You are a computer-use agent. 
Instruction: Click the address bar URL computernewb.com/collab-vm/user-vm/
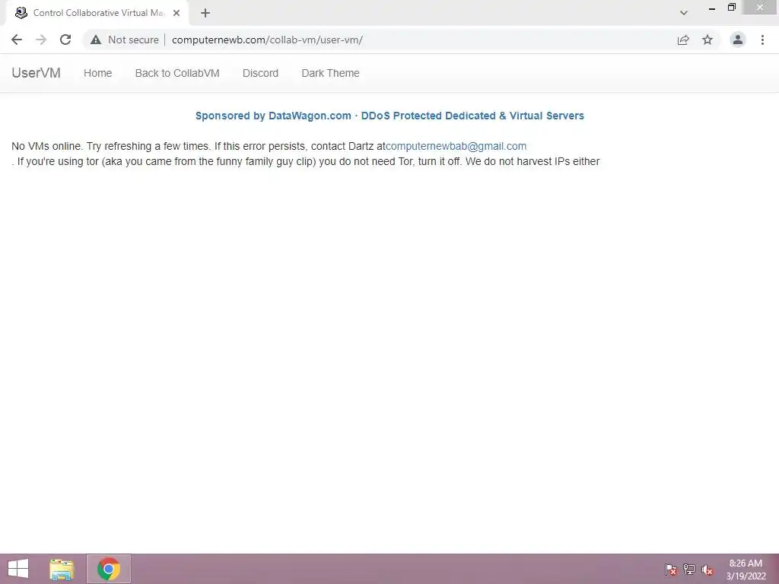click(267, 40)
